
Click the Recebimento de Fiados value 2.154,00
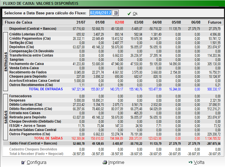[176, 72]
